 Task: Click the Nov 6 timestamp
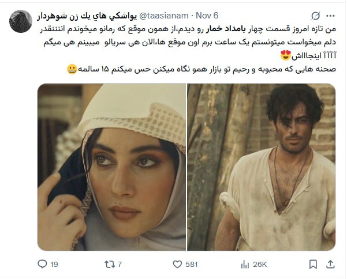click(x=207, y=16)
